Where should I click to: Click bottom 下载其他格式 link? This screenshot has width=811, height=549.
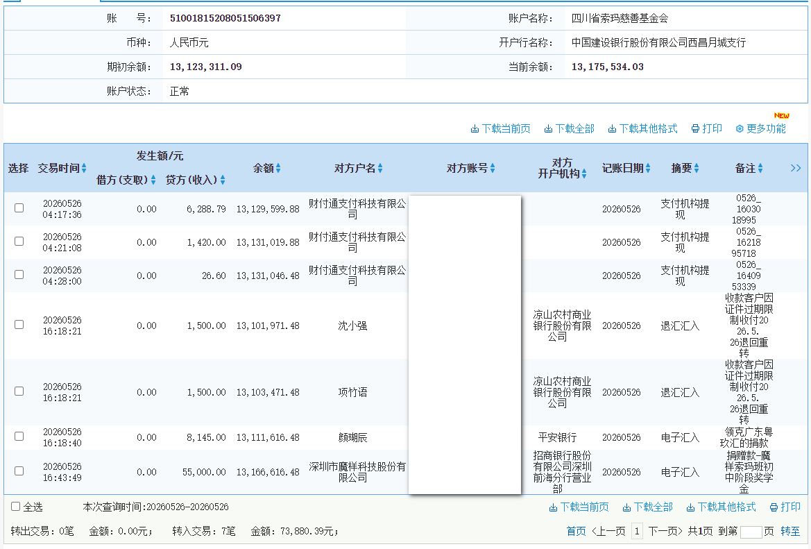726,507
